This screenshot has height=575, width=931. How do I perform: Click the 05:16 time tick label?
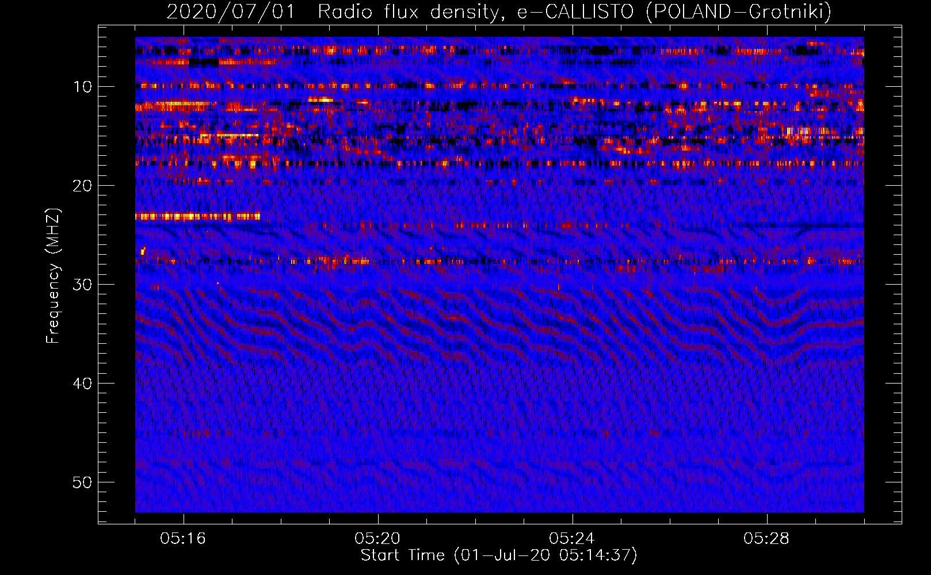[183, 539]
